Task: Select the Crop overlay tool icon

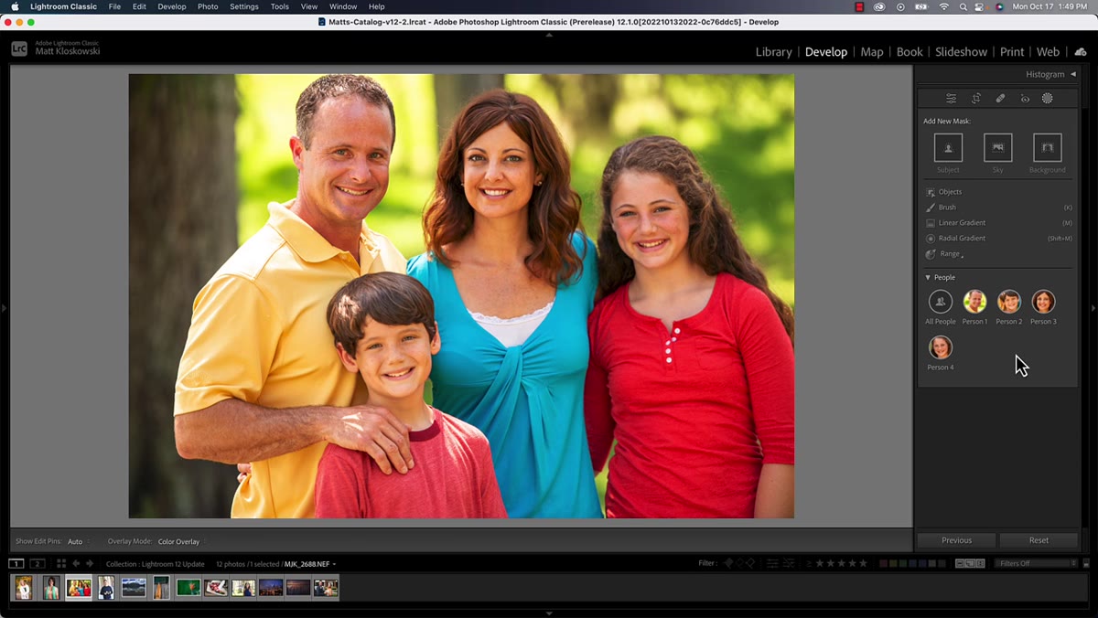Action: tap(976, 99)
